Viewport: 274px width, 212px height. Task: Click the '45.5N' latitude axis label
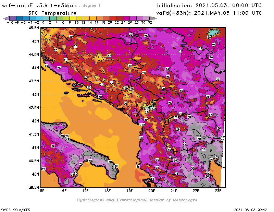(34, 28)
